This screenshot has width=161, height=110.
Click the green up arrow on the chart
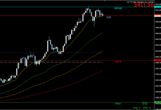(x=20, y=65)
